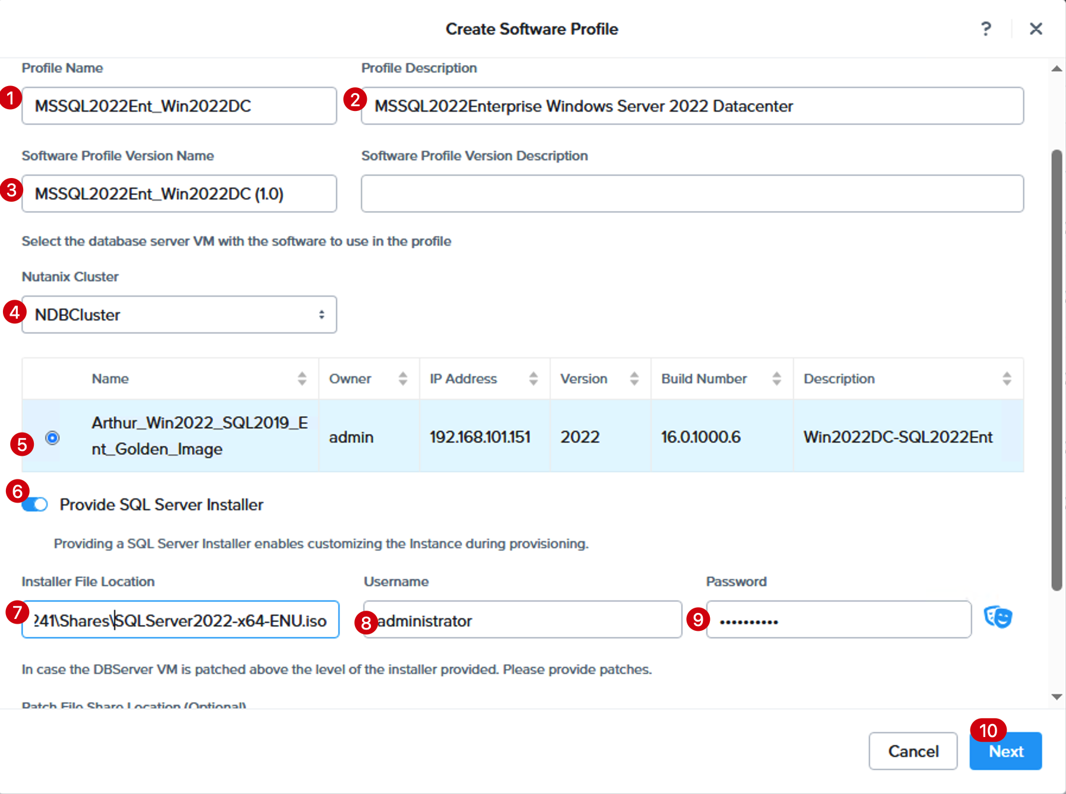Click the empty Software Profile Version Description field
Image resolution: width=1066 pixels, height=794 pixels.
[x=692, y=193]
